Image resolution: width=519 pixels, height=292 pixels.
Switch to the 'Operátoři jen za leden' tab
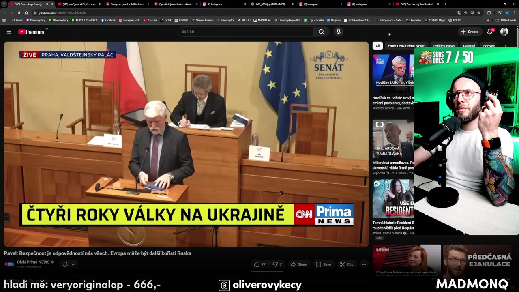click(176, 4)
